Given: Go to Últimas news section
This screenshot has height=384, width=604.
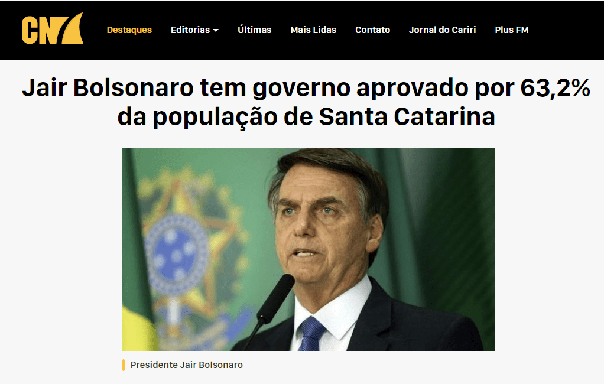Looking at the screenshot, I should pyautogui.click(x=254, y=30).
